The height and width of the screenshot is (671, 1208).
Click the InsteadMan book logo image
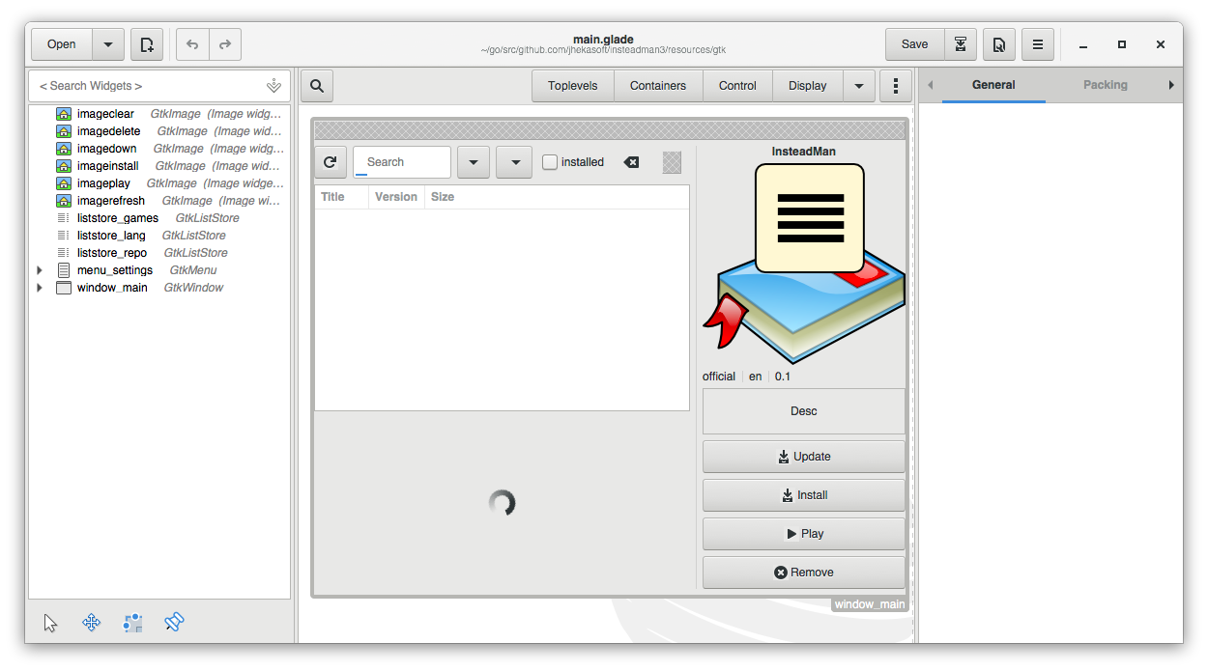tap(804, 264)
